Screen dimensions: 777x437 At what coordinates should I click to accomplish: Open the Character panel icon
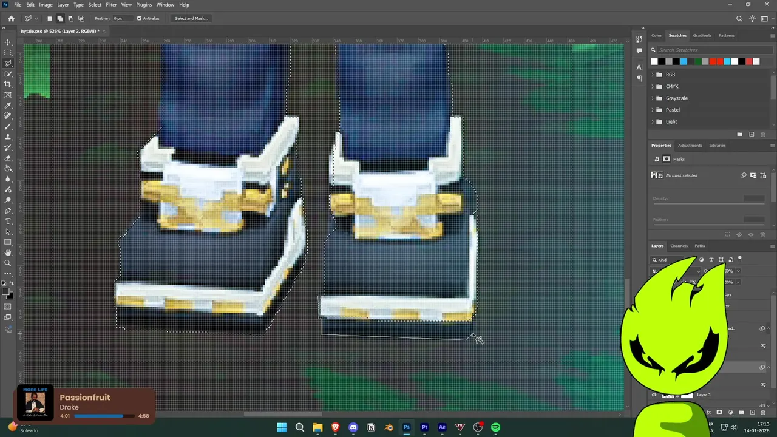pos(639,67)
